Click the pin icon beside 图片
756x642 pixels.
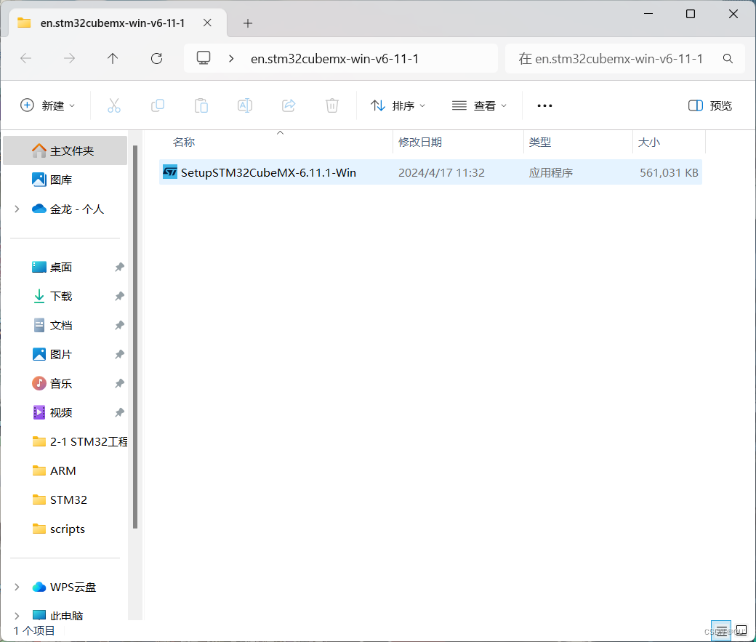[x=119, y=355]
